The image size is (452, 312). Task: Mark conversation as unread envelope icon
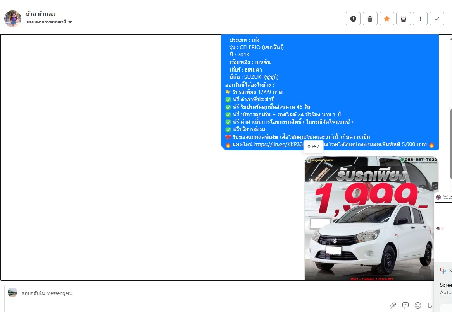tap(404, 19)
